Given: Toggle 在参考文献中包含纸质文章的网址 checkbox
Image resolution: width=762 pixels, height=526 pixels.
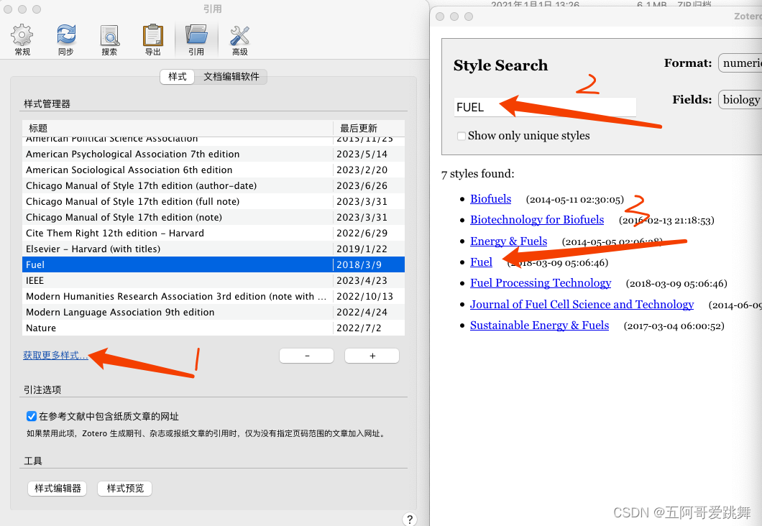Looking at the screenshot, I should click(x=32, y=416).
